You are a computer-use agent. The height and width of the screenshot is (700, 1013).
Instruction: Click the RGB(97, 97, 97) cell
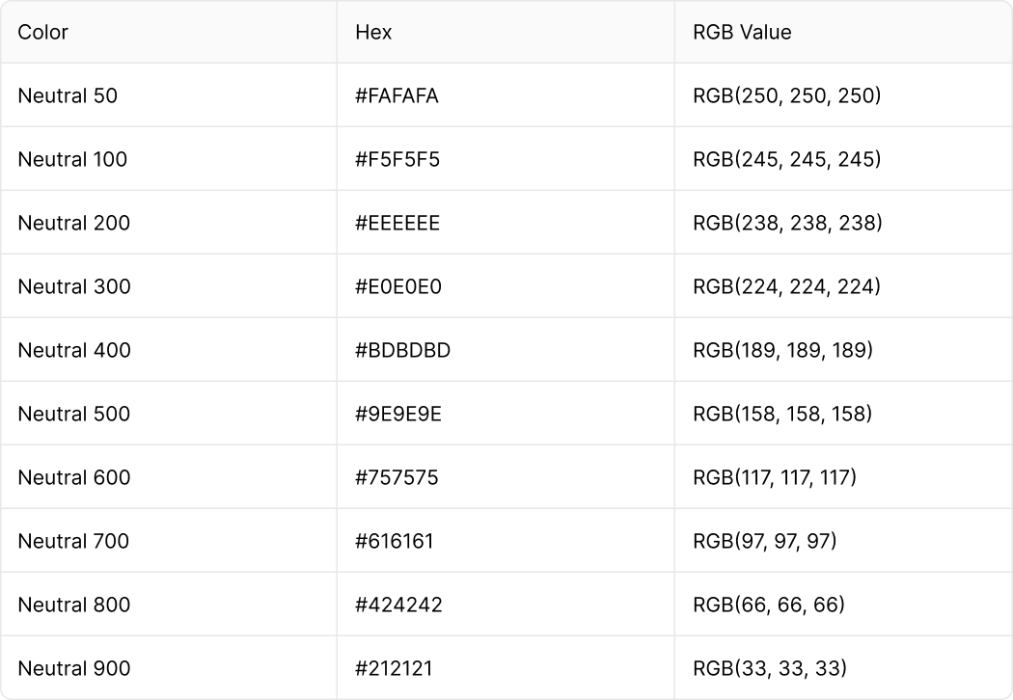(x=765, y=541)
